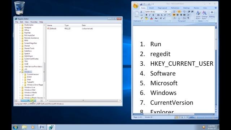Open the Editing group menu
Image resolution: width=231 pixels, height=130 pixels.
click(x=212, y=14)
